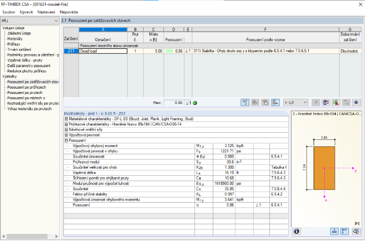Click navigator scroll right arrow
365x241 pixels.
[x=56, y=236]
